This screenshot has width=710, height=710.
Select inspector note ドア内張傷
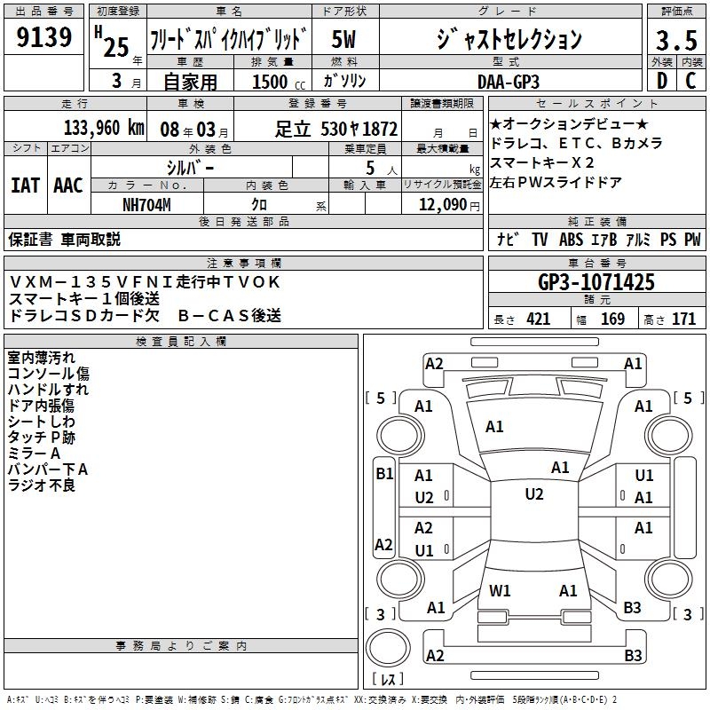coord(41,406)
